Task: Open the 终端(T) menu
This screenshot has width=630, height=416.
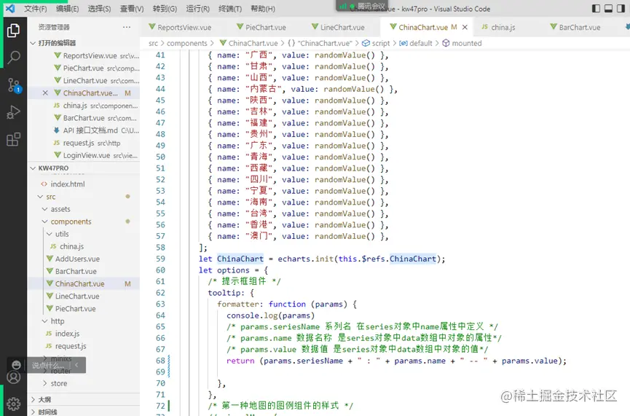Action: [x=230, y=9]
